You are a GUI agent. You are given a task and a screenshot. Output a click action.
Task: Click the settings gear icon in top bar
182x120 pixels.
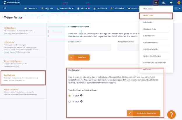click(156, 3)
